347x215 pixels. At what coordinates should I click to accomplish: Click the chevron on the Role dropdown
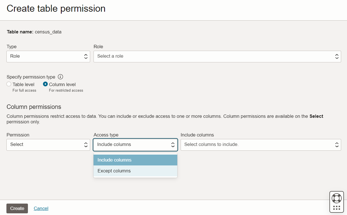tap(337, 56)
